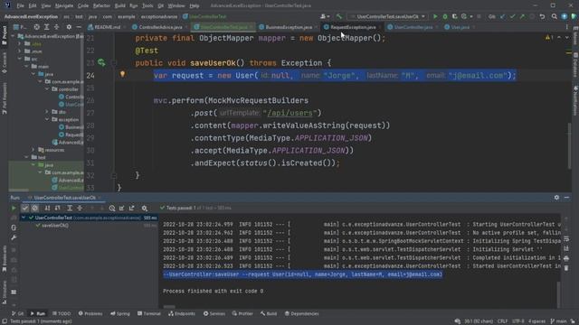Image resolution: width=579 pixels, height=325 pixels.
Task: Open Run panel settings gear at right
Action: [556, 198]
